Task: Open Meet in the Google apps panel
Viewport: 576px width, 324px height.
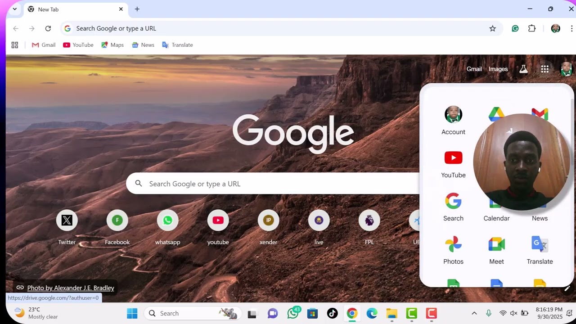Action: (496, 250)
